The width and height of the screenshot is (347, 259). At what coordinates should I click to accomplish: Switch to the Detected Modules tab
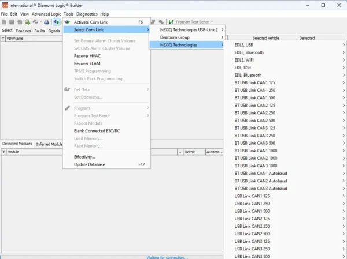tap(17, 144)
